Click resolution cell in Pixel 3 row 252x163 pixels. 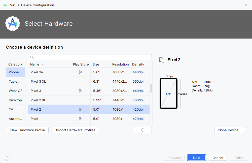point(120,91)
